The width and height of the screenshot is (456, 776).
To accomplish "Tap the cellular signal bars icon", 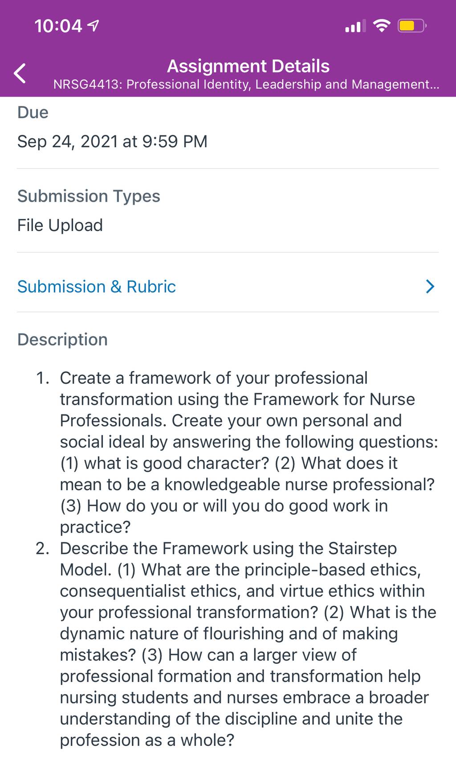I will point(355,26).
